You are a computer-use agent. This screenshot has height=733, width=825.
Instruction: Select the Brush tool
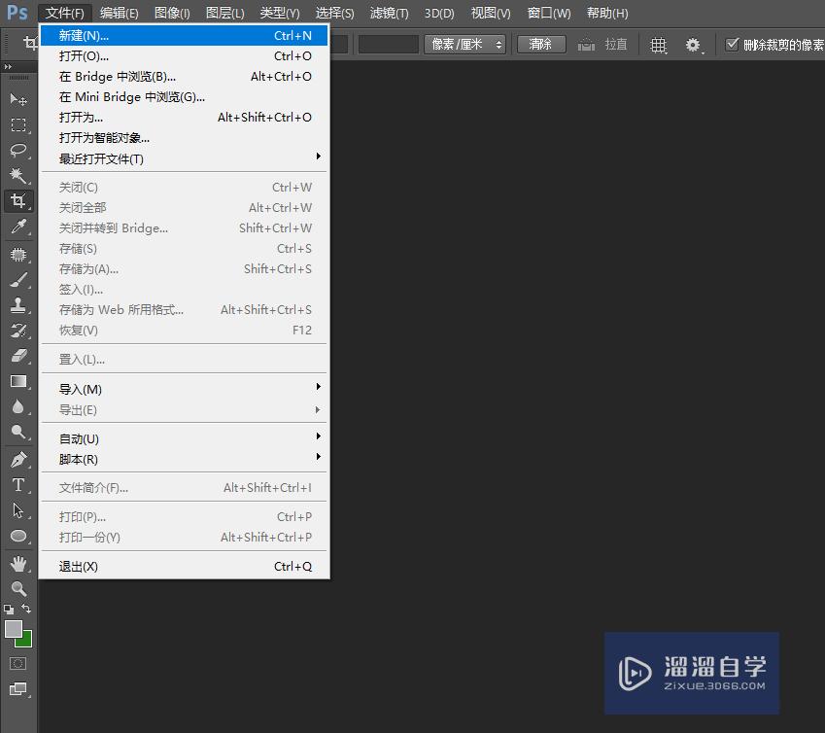point(17,279)
